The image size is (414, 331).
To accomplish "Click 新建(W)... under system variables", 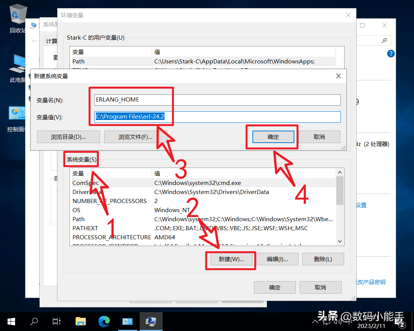I will coord(231,259).
